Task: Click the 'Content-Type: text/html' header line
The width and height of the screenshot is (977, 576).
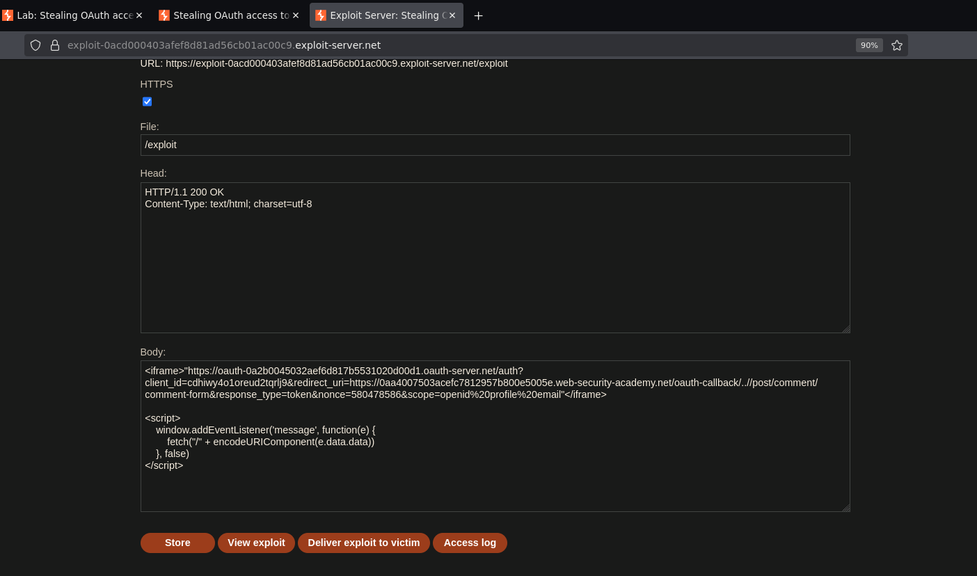Action: [228, 204]
